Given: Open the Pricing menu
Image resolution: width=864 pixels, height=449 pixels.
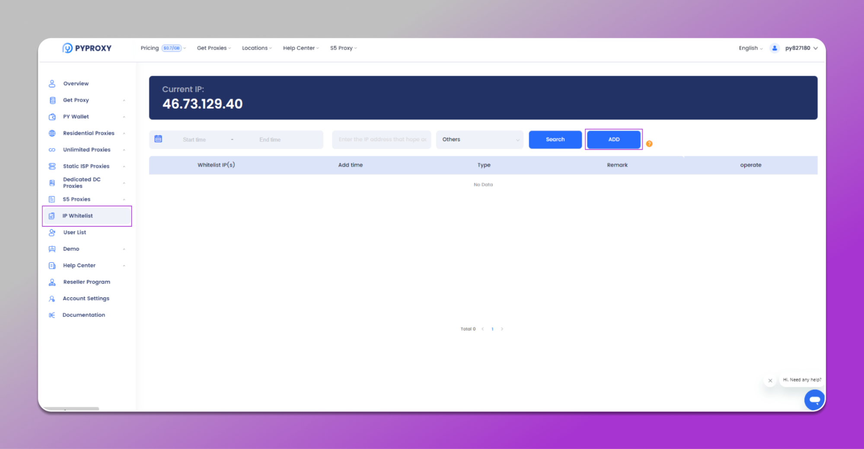Looking at the screenshot, I should coord(163,48).
